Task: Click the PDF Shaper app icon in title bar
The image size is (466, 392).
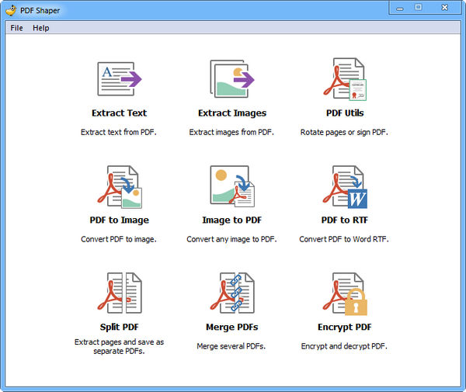Action: [10, 9]
